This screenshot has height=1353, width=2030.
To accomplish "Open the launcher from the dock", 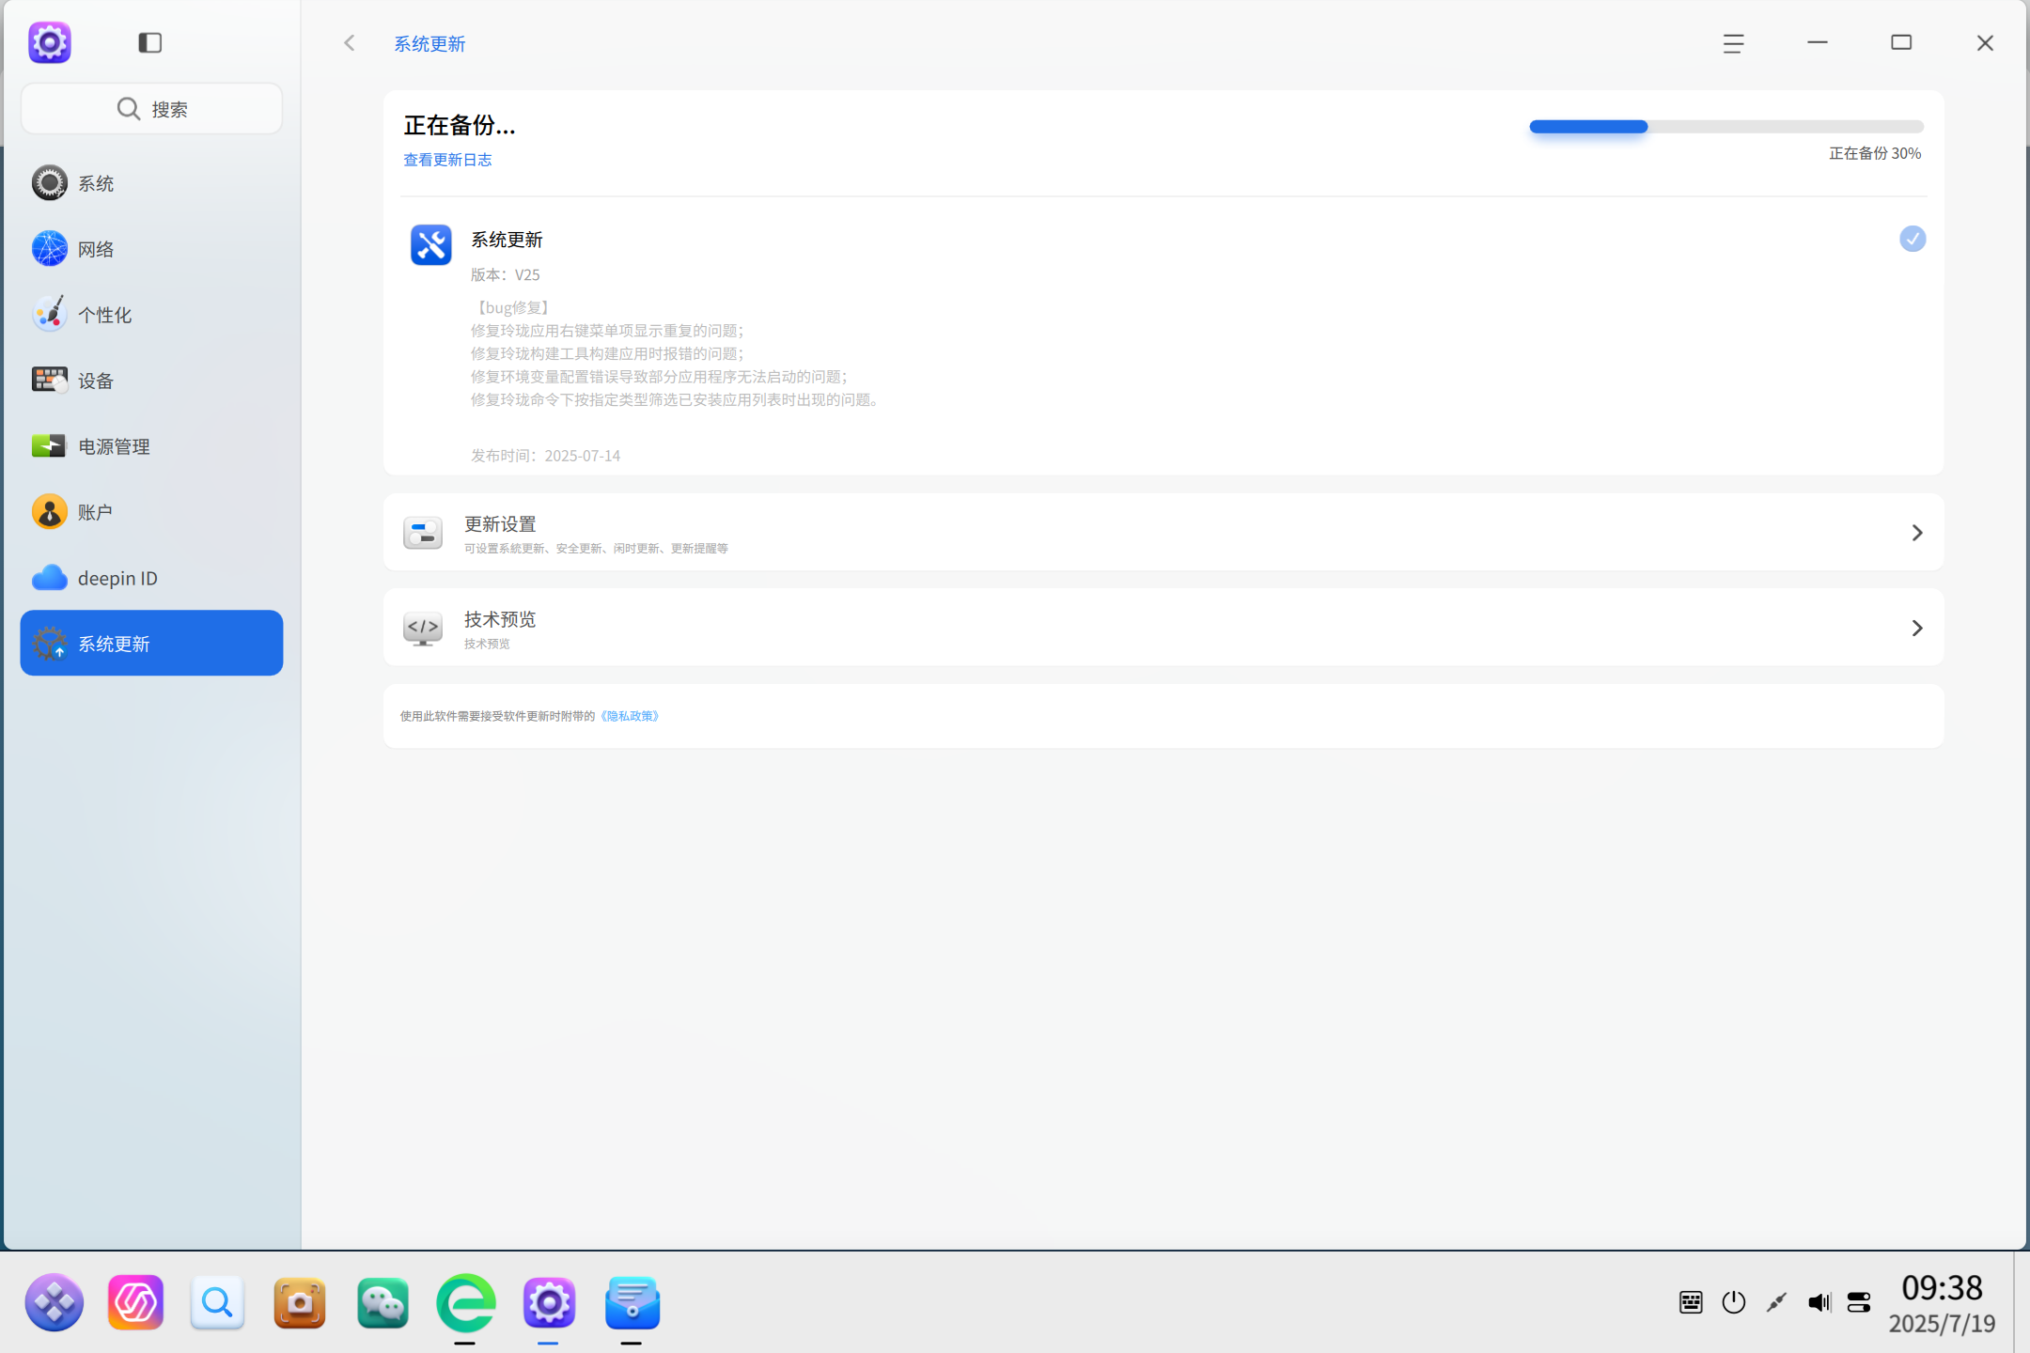I will (x=55, y=1302).
